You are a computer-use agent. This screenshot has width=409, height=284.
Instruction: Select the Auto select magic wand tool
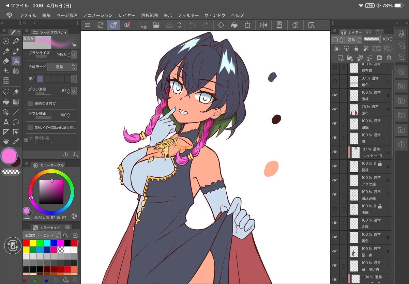16,92
